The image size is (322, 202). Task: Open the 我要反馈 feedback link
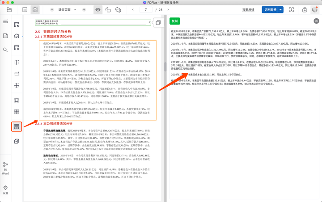248,10
